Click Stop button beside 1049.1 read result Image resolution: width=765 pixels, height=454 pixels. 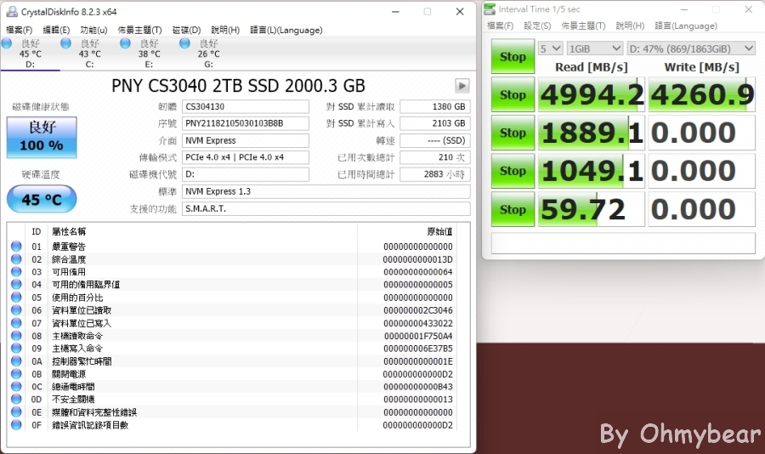[x=513, y=171]
